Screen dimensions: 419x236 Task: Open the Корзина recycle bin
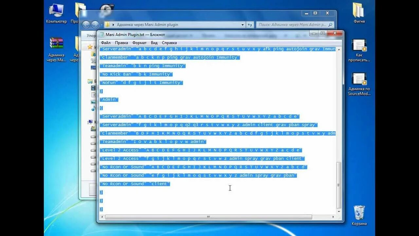(359, 215)
